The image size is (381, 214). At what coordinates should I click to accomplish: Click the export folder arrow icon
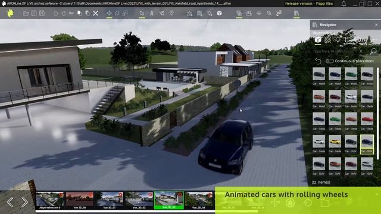point(249,13)
